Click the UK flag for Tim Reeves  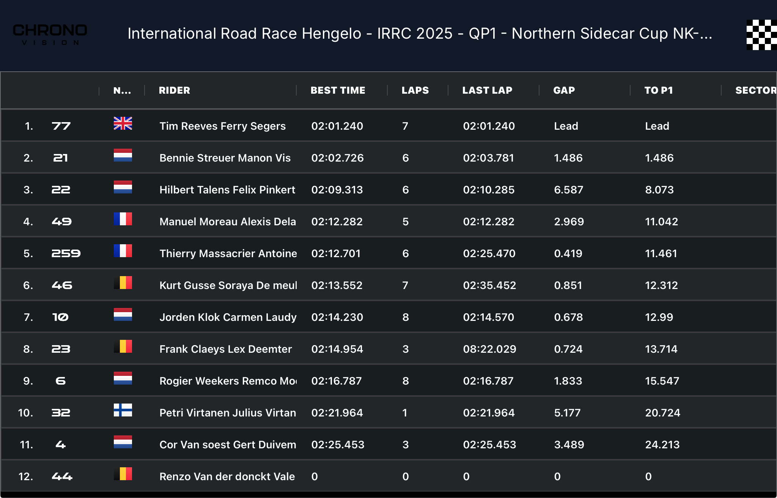(x=123, y=124)
